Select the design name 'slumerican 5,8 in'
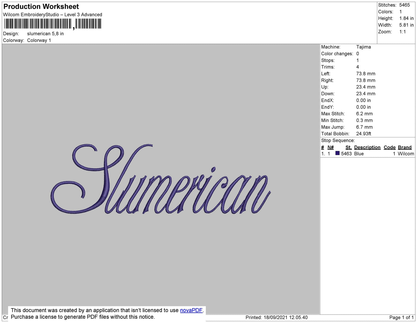Viewport: 417px width, 323px height. (45, 34)
